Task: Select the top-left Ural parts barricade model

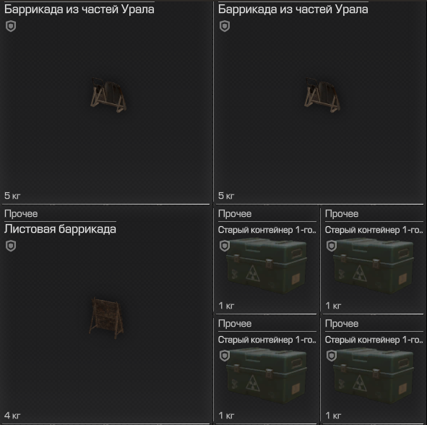Action: click(108, 95)
